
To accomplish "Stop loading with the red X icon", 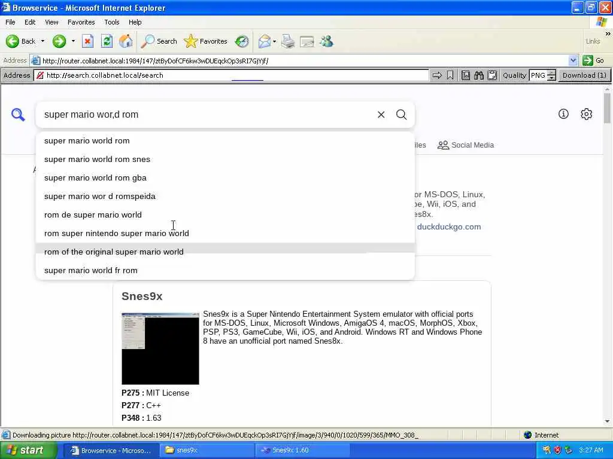I will coord(87,41).
